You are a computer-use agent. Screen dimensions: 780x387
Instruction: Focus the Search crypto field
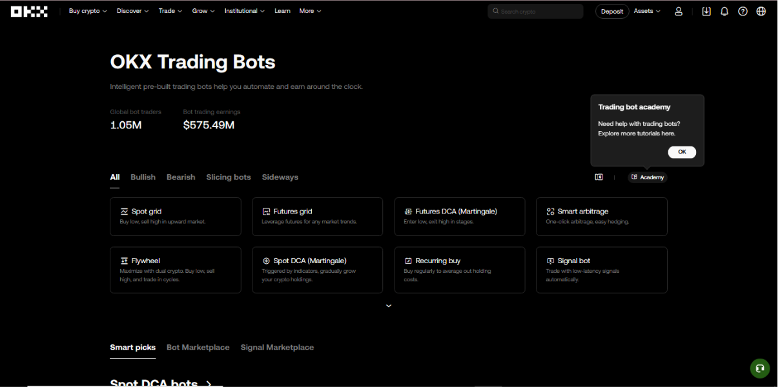[536, 11]
